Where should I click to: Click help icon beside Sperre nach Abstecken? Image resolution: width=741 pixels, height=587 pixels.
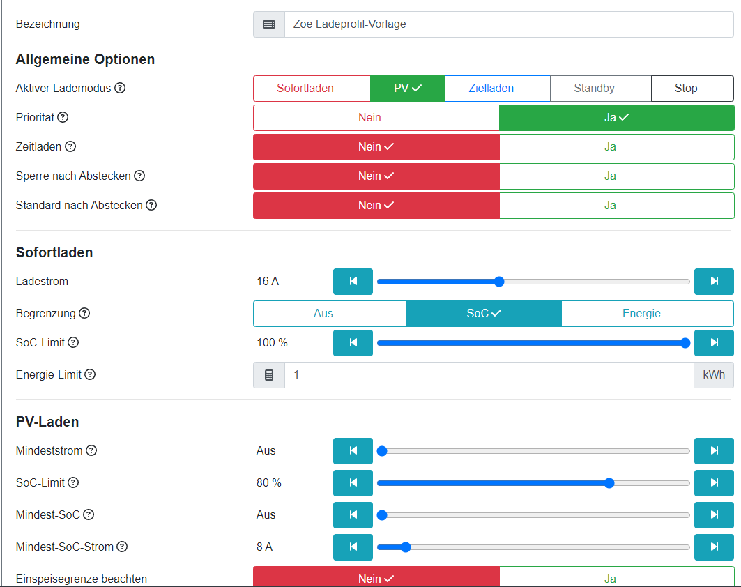coord(139,176)
